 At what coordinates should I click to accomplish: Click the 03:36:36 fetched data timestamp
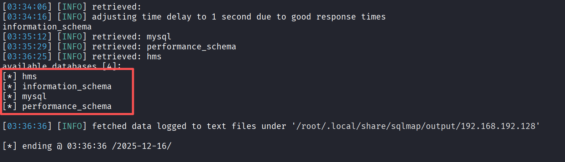tap(27, 126)
